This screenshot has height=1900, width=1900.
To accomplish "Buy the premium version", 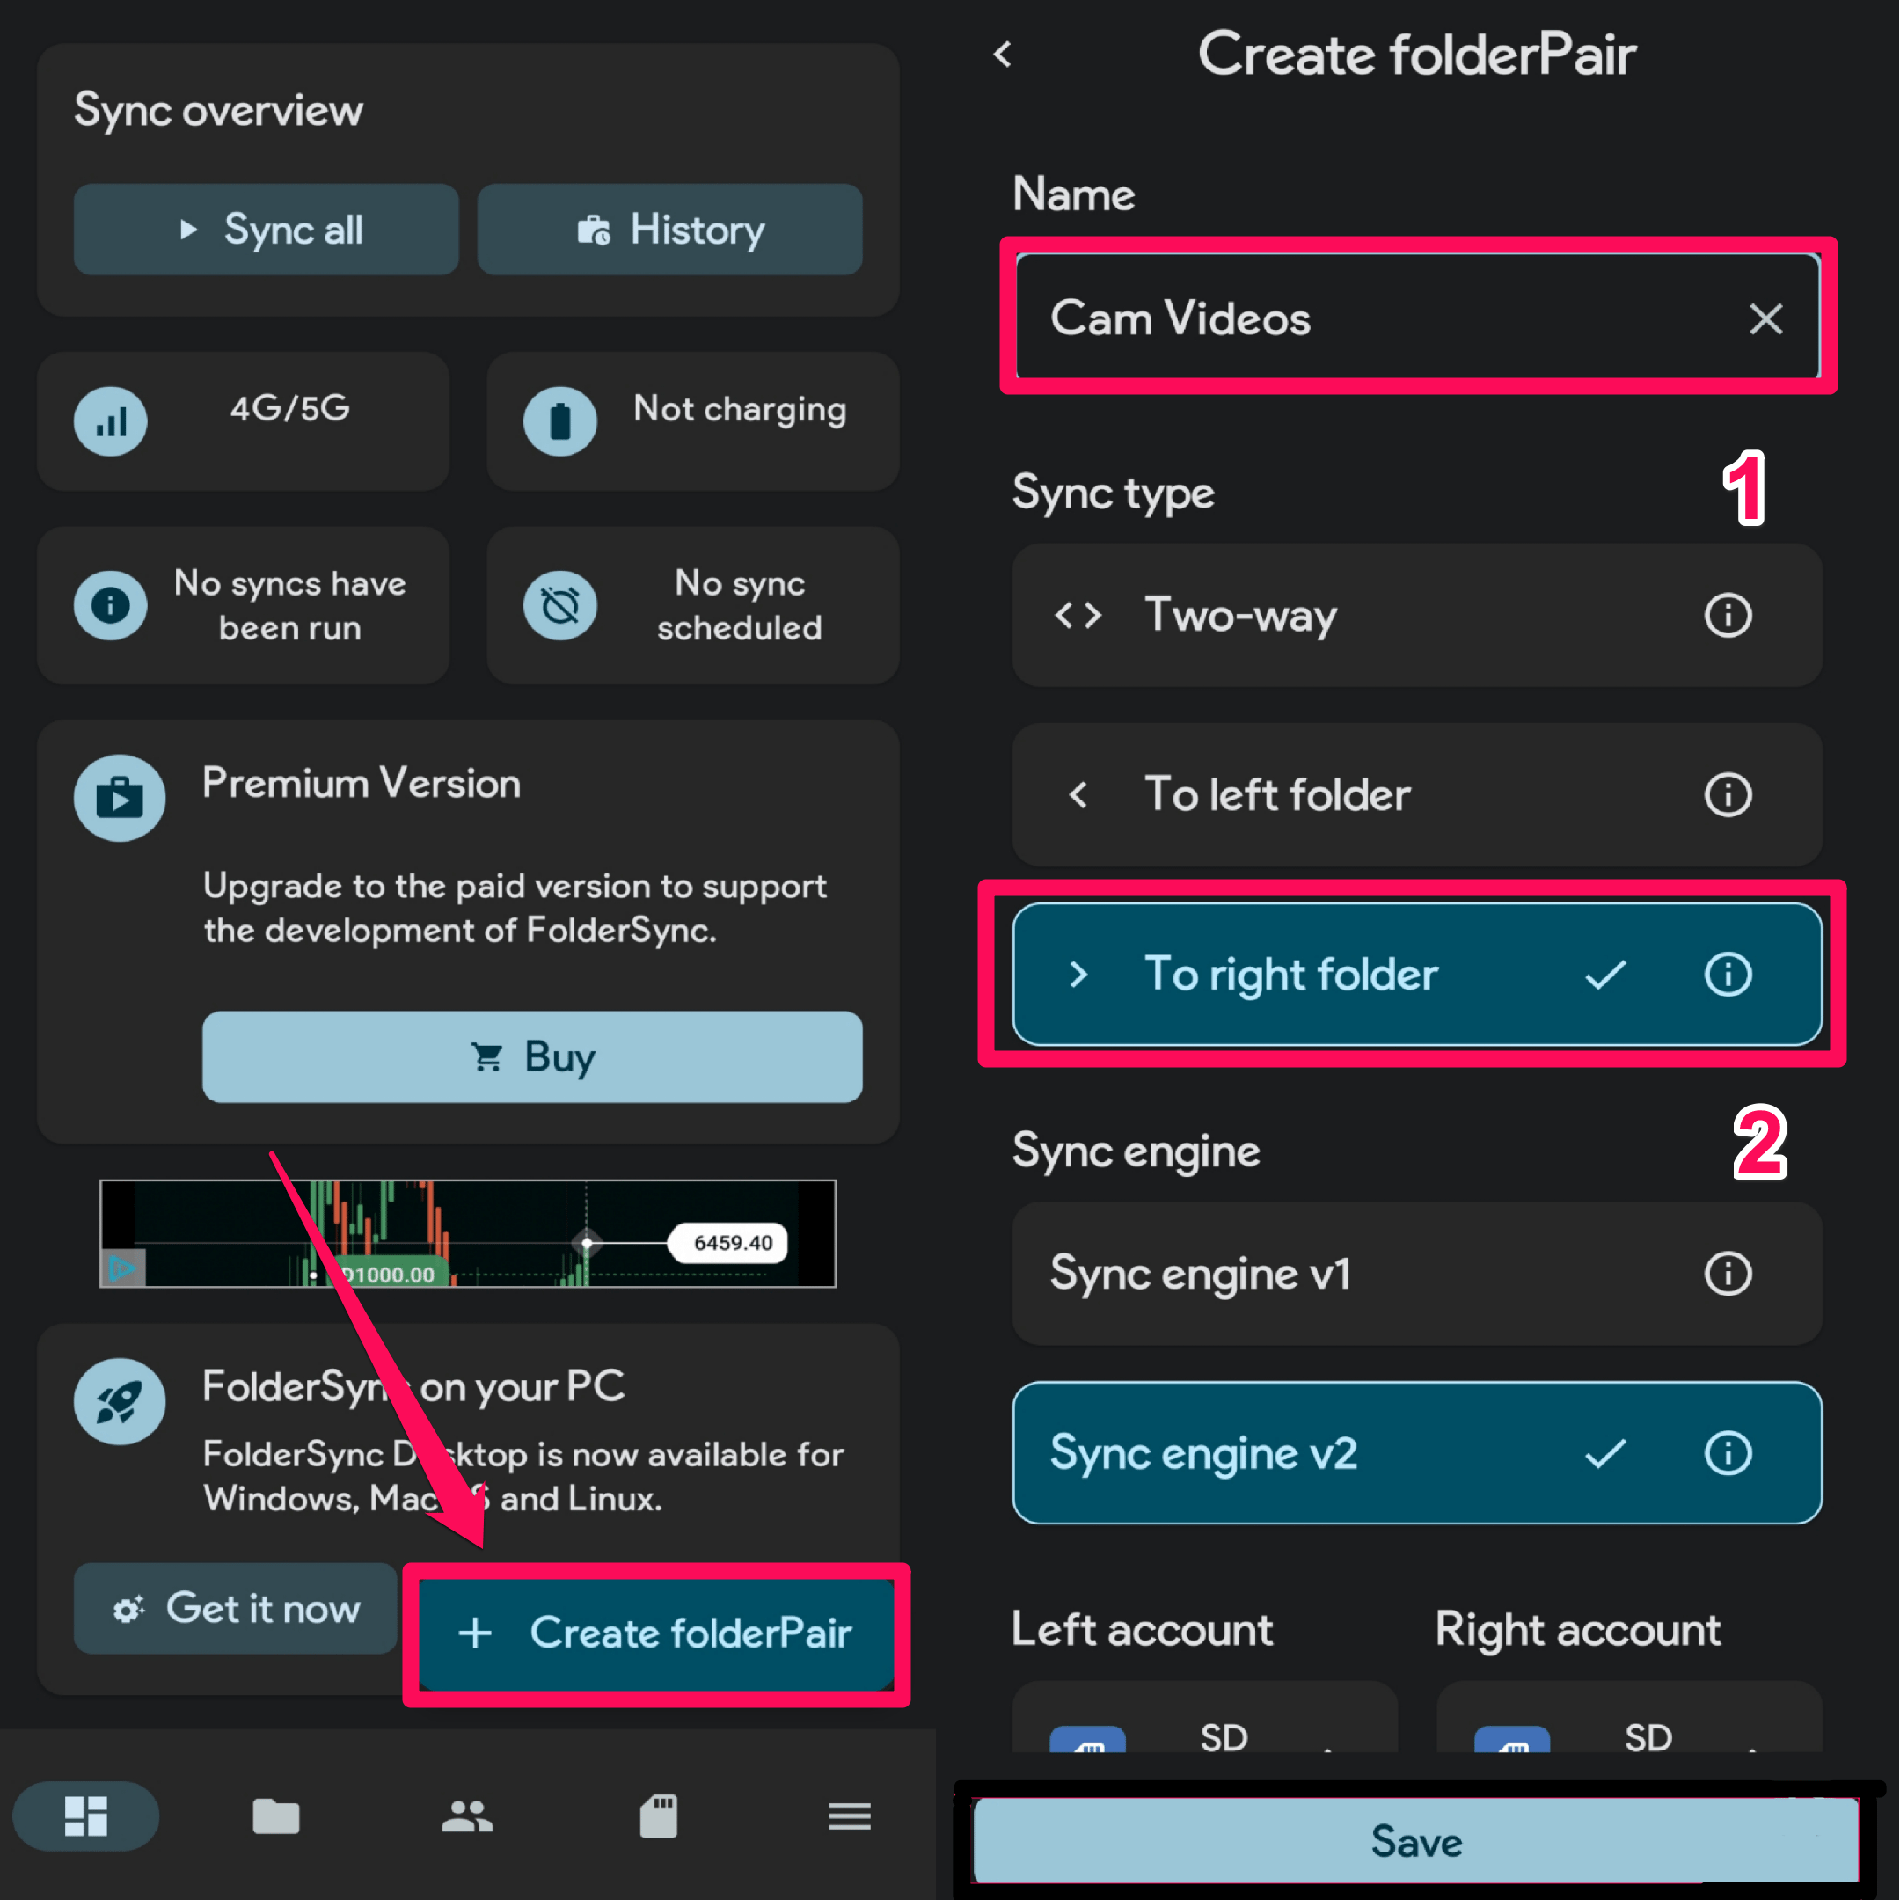I will tap(532, 1056).
